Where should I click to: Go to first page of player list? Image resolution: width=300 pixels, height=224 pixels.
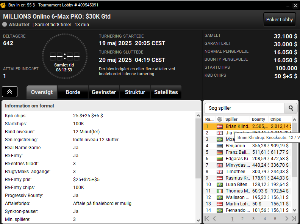pyautogui.click(x=207, y=218)
